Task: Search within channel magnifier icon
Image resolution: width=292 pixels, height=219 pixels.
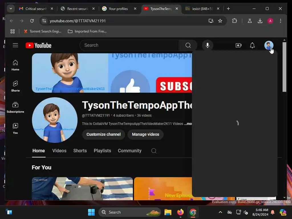Action: [154, 151]
